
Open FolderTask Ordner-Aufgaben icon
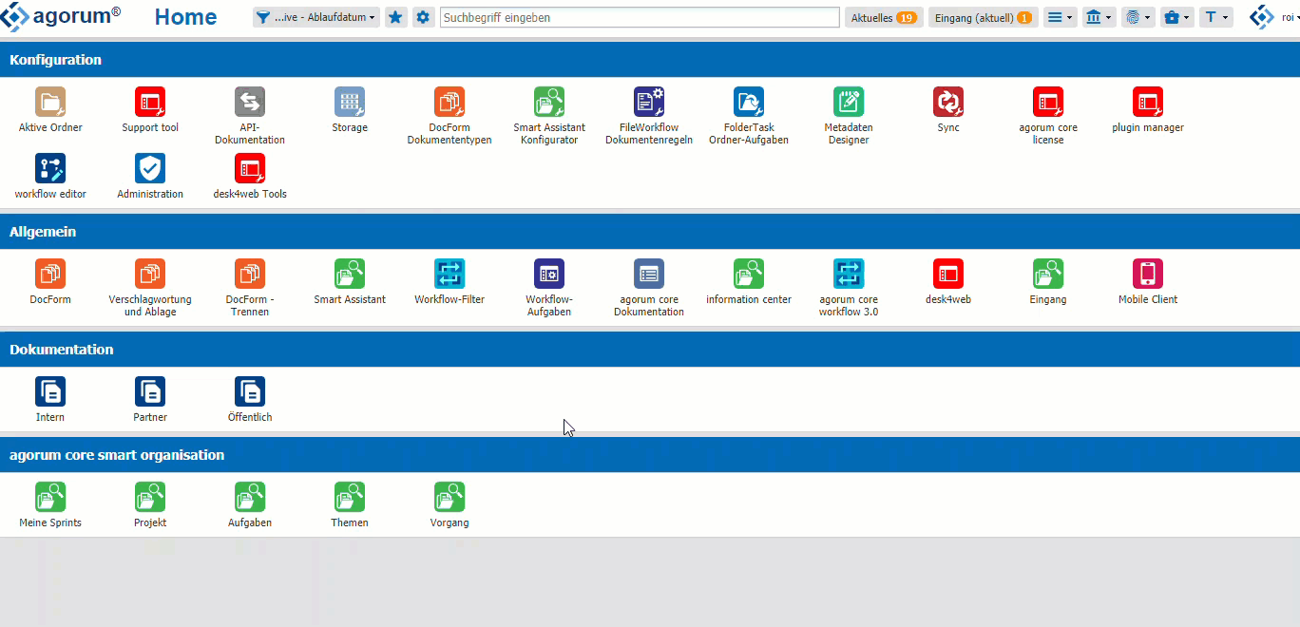click(749, 102)
